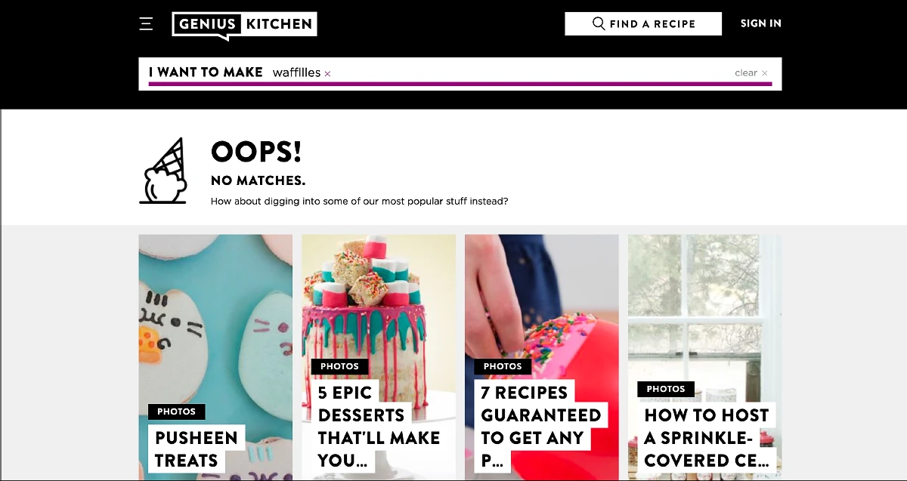907x481 pixels.
Task: Click Photos tag on sprinkle party card
Action: (666, 389)
